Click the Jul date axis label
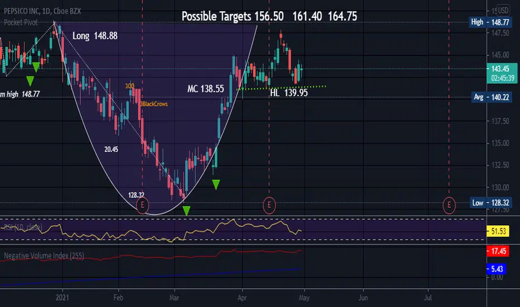 pyautogui.click(x=428, y=298)
